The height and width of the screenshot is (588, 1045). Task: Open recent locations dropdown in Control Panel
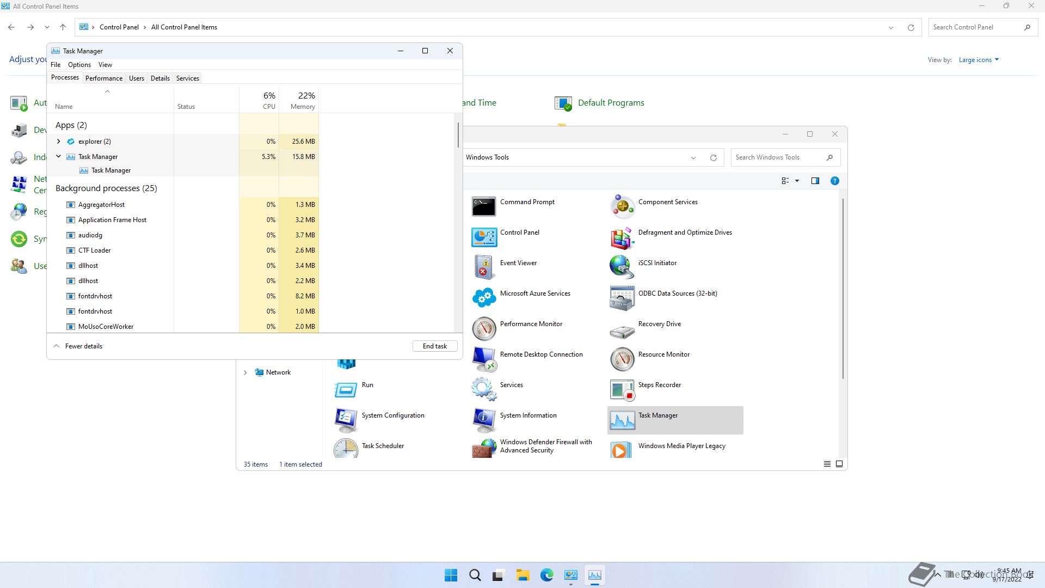tap(47, 27)
